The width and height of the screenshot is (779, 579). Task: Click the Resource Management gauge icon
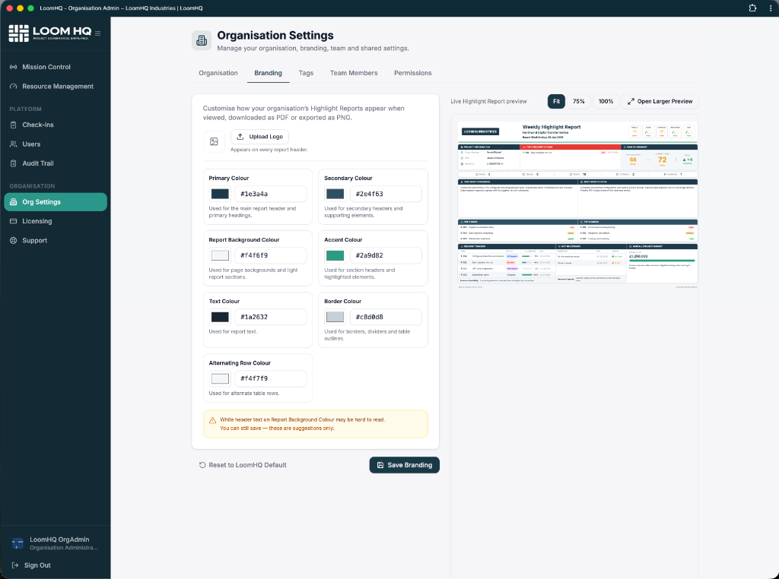[14, 87]
